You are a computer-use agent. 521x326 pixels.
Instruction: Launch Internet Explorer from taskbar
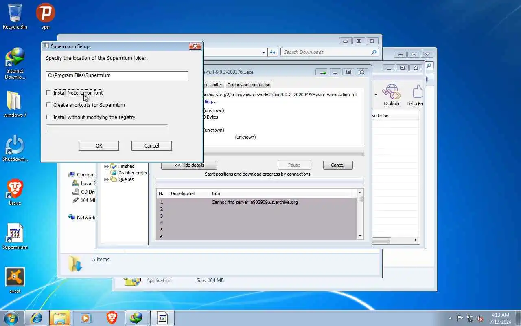(36, 318)
